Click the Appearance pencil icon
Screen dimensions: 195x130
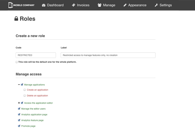(x=125, y=5)
